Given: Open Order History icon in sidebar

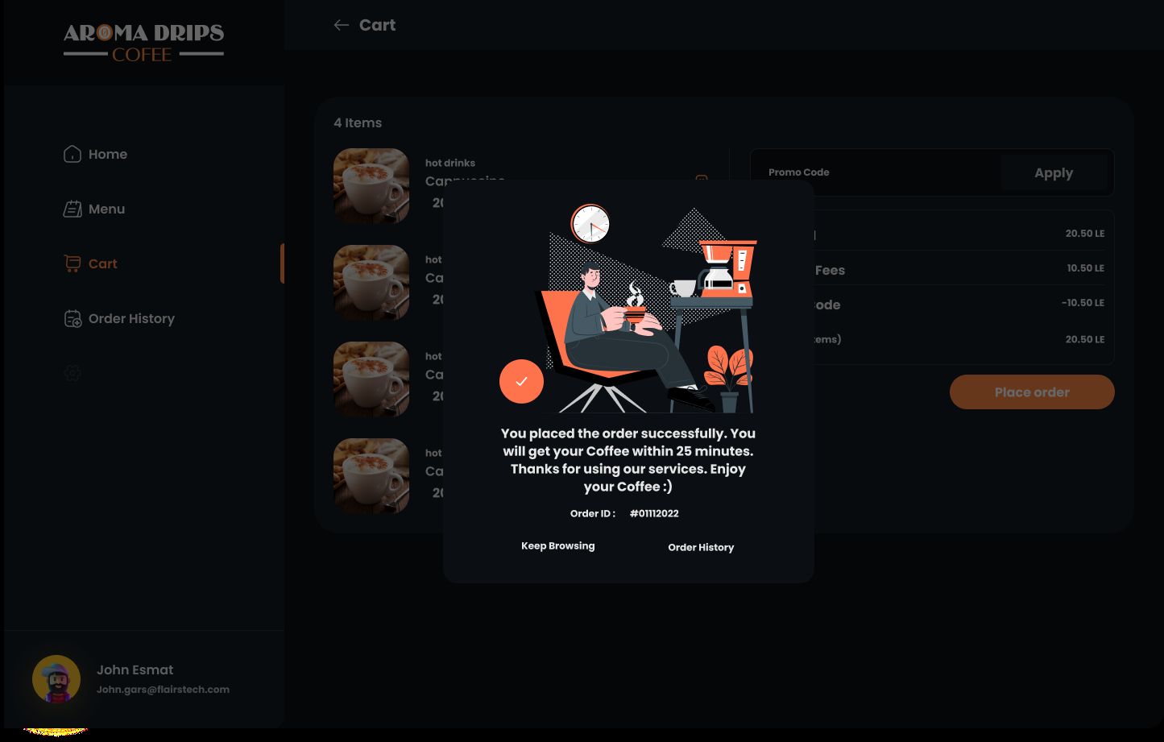Looking at the screenshot, I should pos(72,318).
